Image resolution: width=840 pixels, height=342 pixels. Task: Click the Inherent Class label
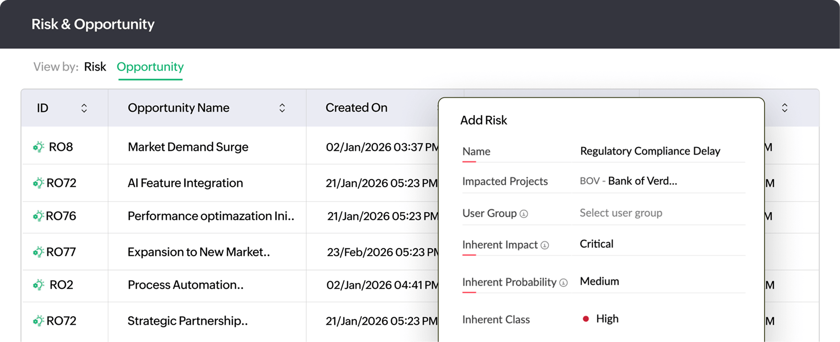click(496, 320)
